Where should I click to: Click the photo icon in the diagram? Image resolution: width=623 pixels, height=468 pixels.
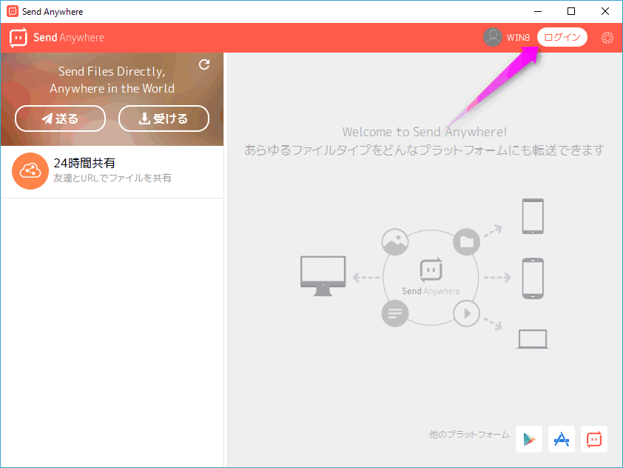pos(395,241)
